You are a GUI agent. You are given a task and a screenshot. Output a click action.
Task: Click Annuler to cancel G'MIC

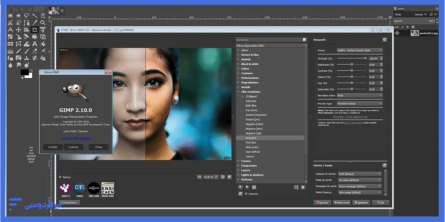point(322,202)
